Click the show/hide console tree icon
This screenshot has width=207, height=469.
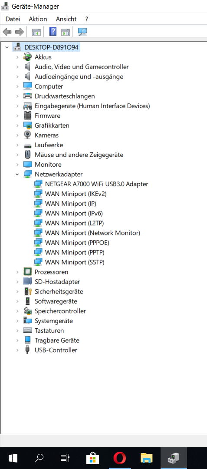[36, 32]
